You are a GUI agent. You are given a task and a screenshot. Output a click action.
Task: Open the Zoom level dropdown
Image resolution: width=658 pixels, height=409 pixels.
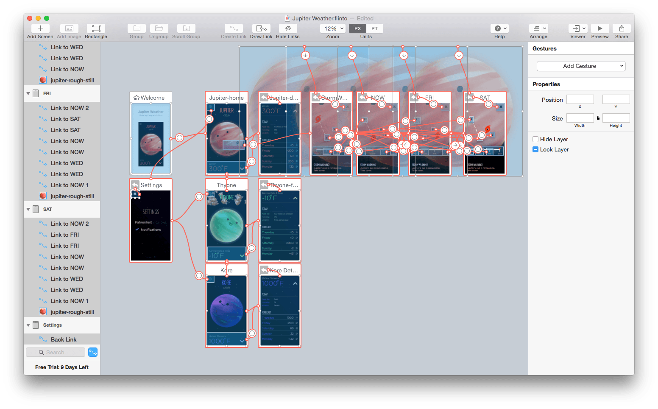pyautogui.click(x=332, y=28)
